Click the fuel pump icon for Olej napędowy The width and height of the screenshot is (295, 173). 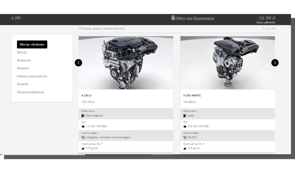[83, 116]
